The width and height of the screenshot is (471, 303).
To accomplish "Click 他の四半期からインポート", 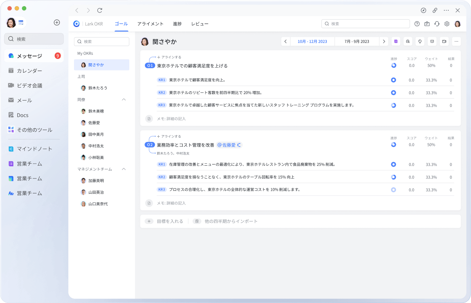I will tap(226, 221).
